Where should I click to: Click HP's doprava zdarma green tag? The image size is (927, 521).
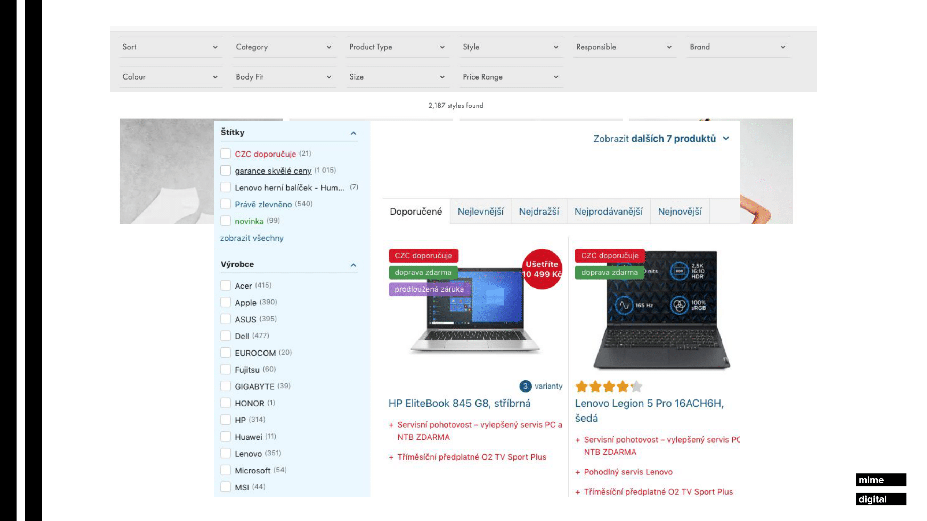tap(423, 273)
